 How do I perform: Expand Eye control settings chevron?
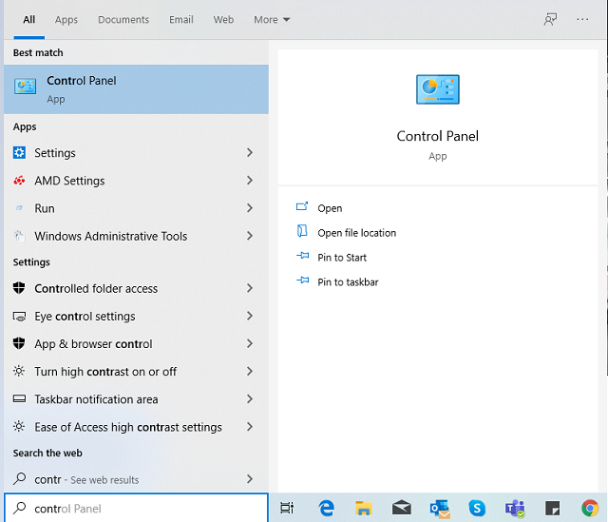tap(250, 316)
